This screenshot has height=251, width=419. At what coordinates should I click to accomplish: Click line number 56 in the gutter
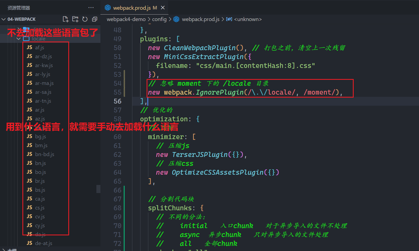117,101
